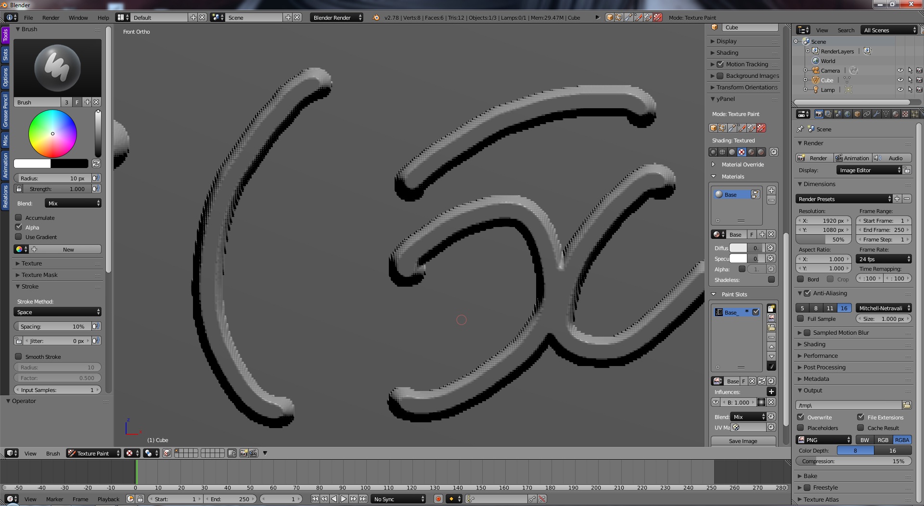Screen dimensions: 924x506
Task: Click the strength lock icon
Action: (19, 189)
